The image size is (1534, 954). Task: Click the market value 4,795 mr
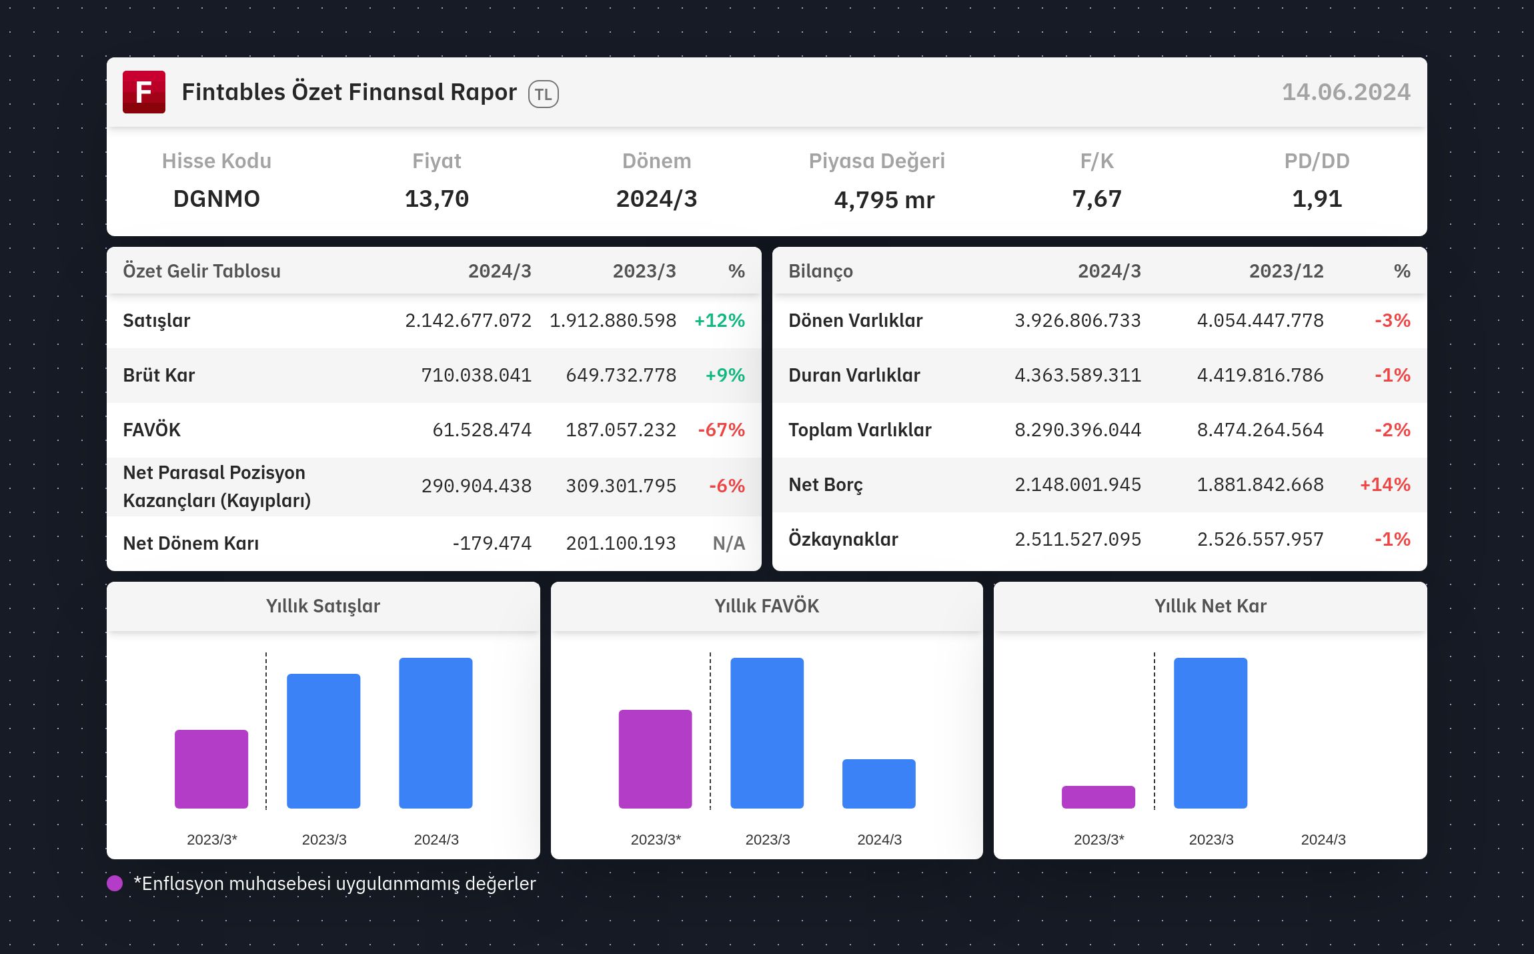884,199
